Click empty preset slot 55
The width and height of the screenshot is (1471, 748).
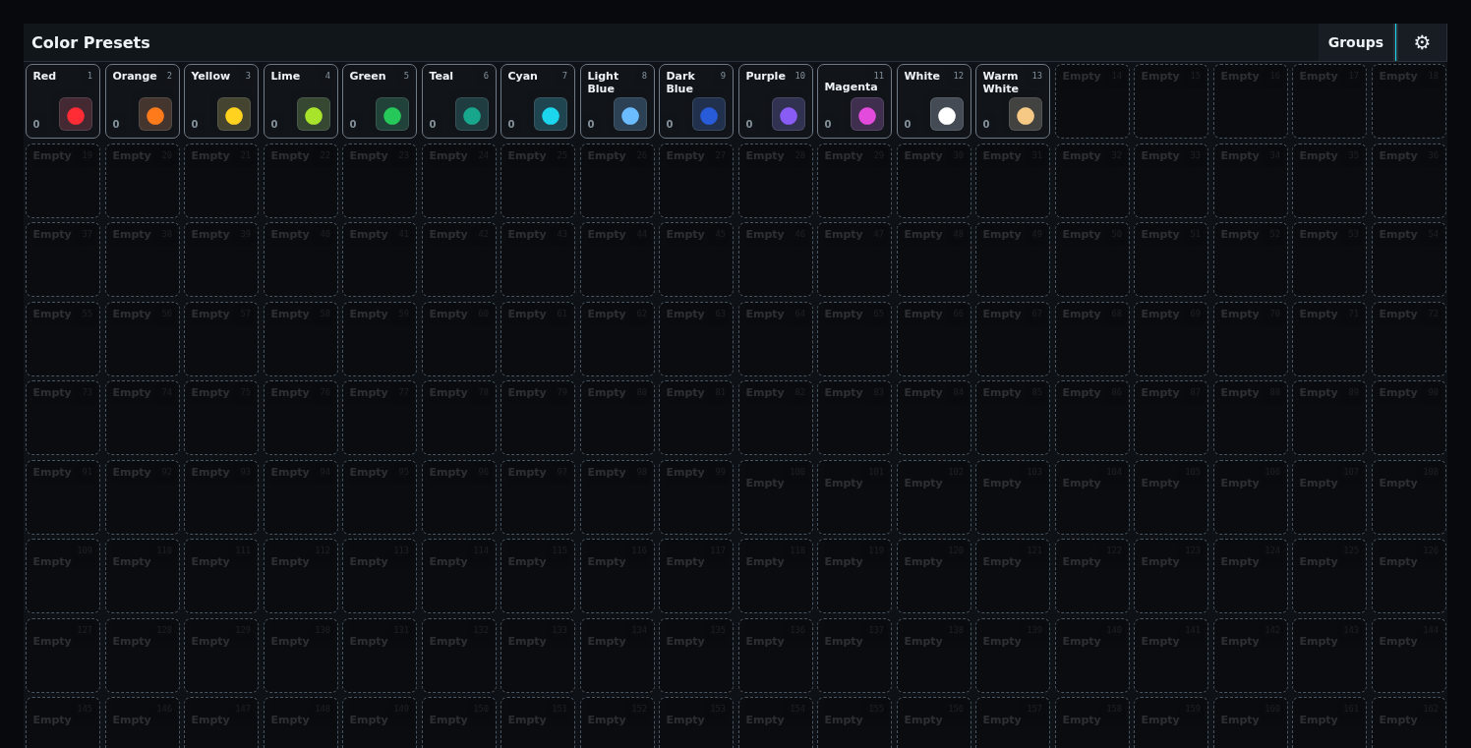click(63, 339)
